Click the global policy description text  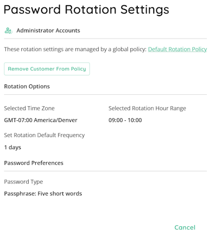point(75,50)
